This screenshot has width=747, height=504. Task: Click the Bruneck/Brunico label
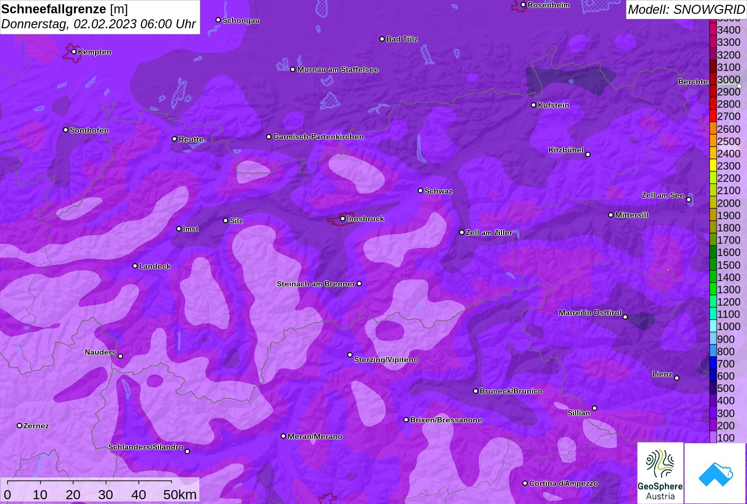(x=511, y=391)
